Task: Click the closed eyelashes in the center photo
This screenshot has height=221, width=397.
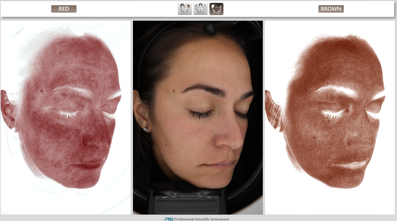Action: coord(201,115)
